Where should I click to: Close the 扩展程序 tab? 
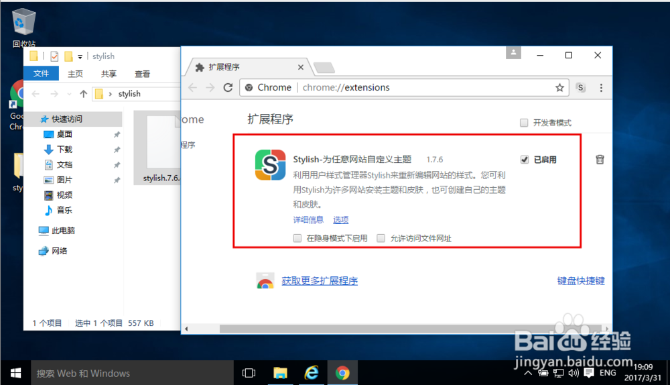click(x=300, y=67)
